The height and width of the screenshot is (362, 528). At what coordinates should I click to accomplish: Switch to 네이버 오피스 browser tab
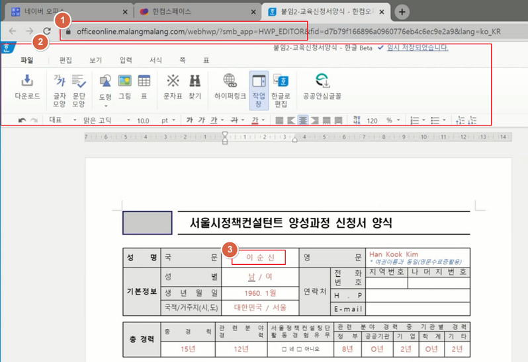point(69,12)
